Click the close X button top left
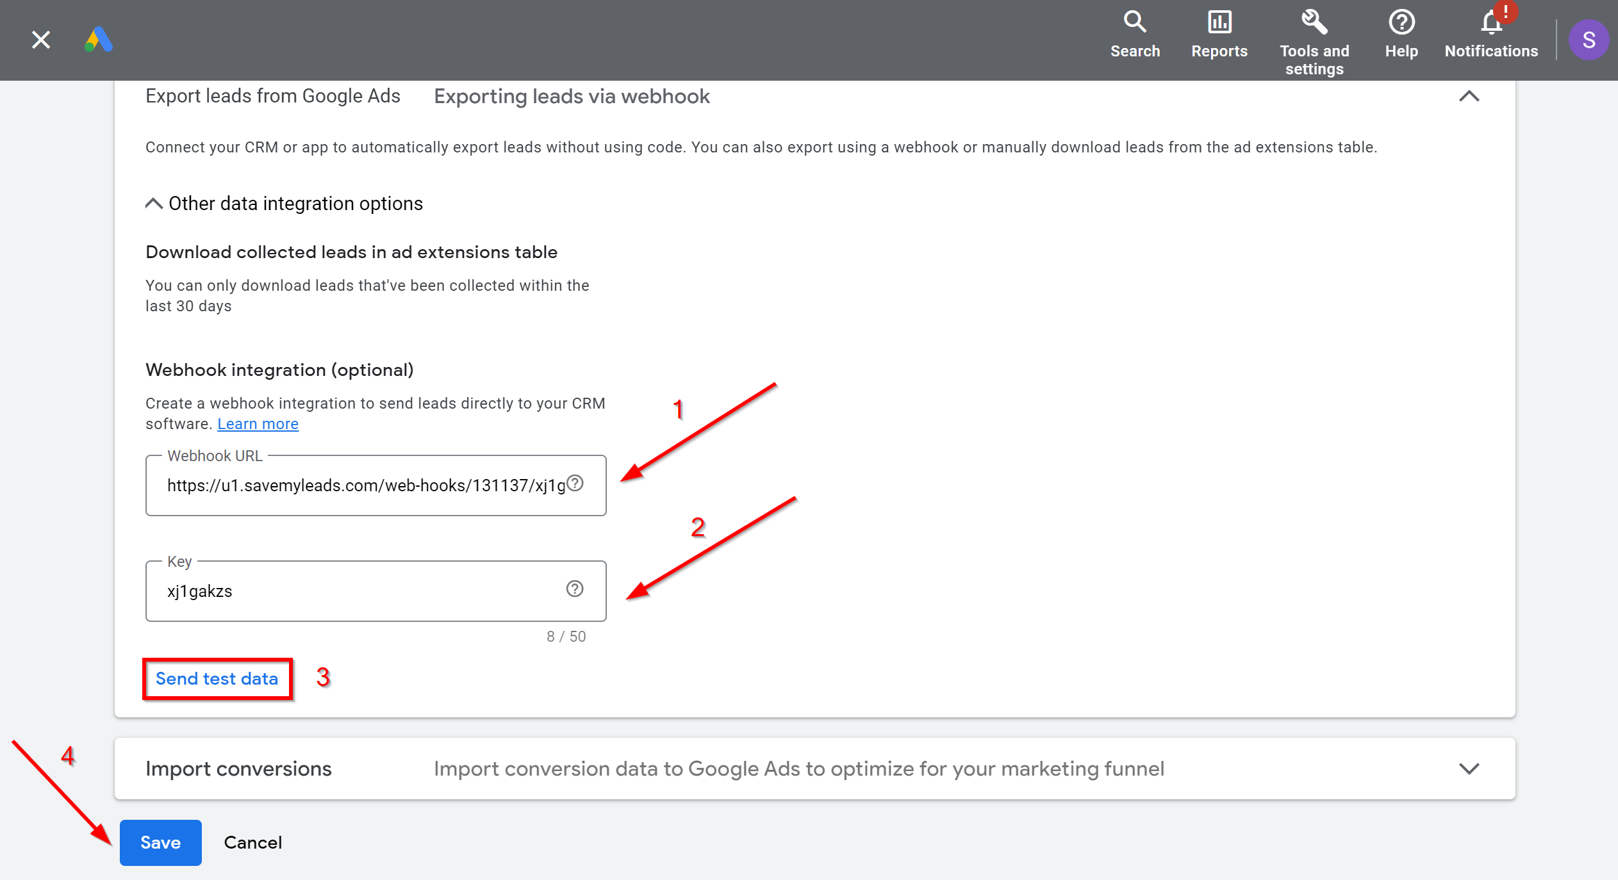The width and height of the screenshot is (1618, 880). point(40,40)
